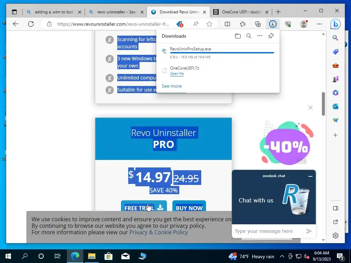Open File Explorer from taskbar

pos(92,256)
